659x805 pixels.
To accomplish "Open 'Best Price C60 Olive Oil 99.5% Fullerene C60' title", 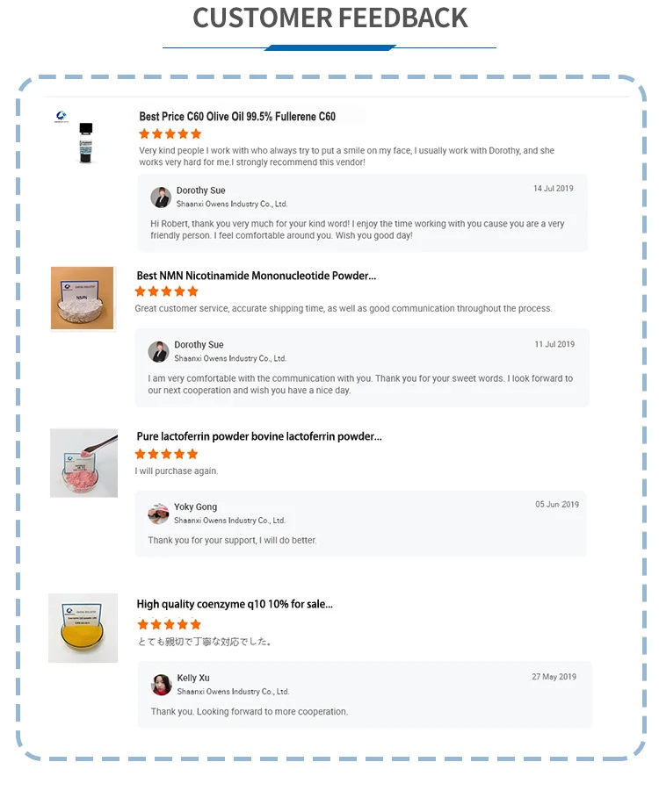I will [x=237, y=117].
